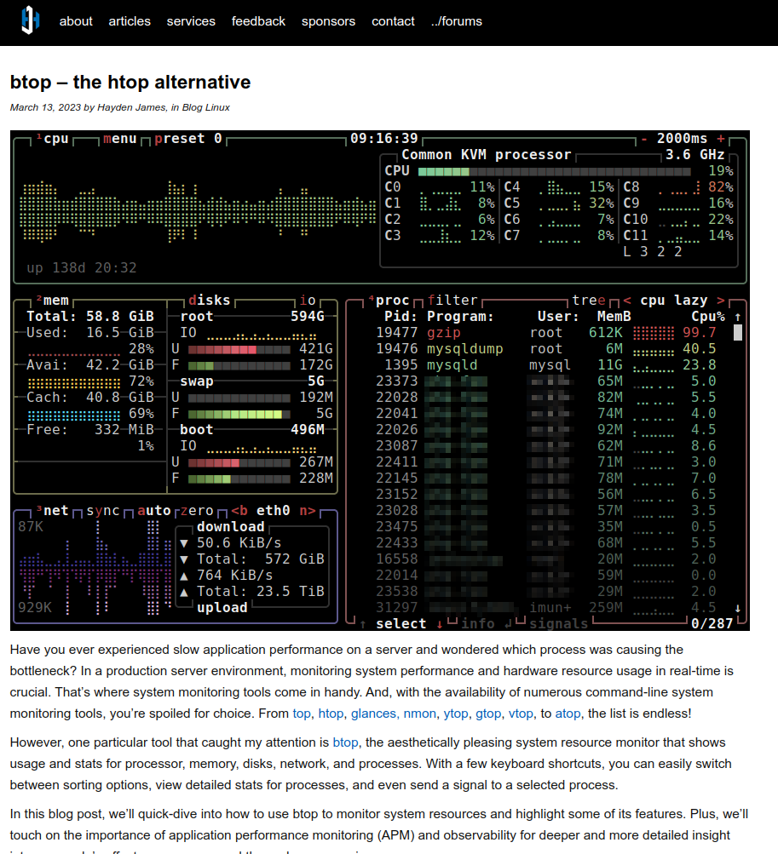Follow the gtop link
This screenshot has height=854, width=778.
[x=488, y=714]
